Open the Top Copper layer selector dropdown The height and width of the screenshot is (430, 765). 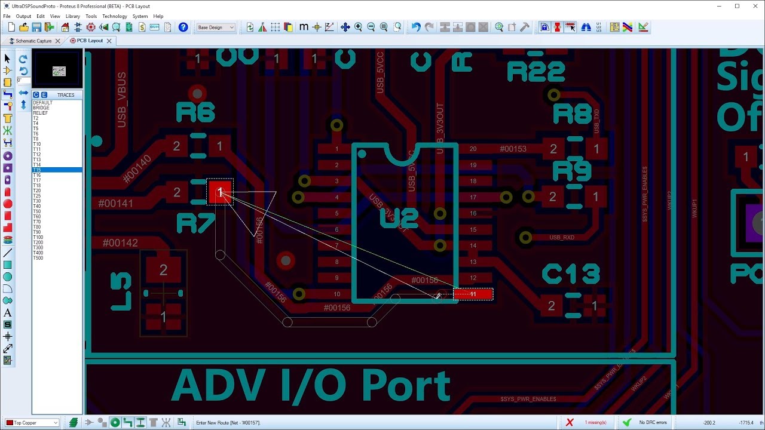(x=32, y=423)
